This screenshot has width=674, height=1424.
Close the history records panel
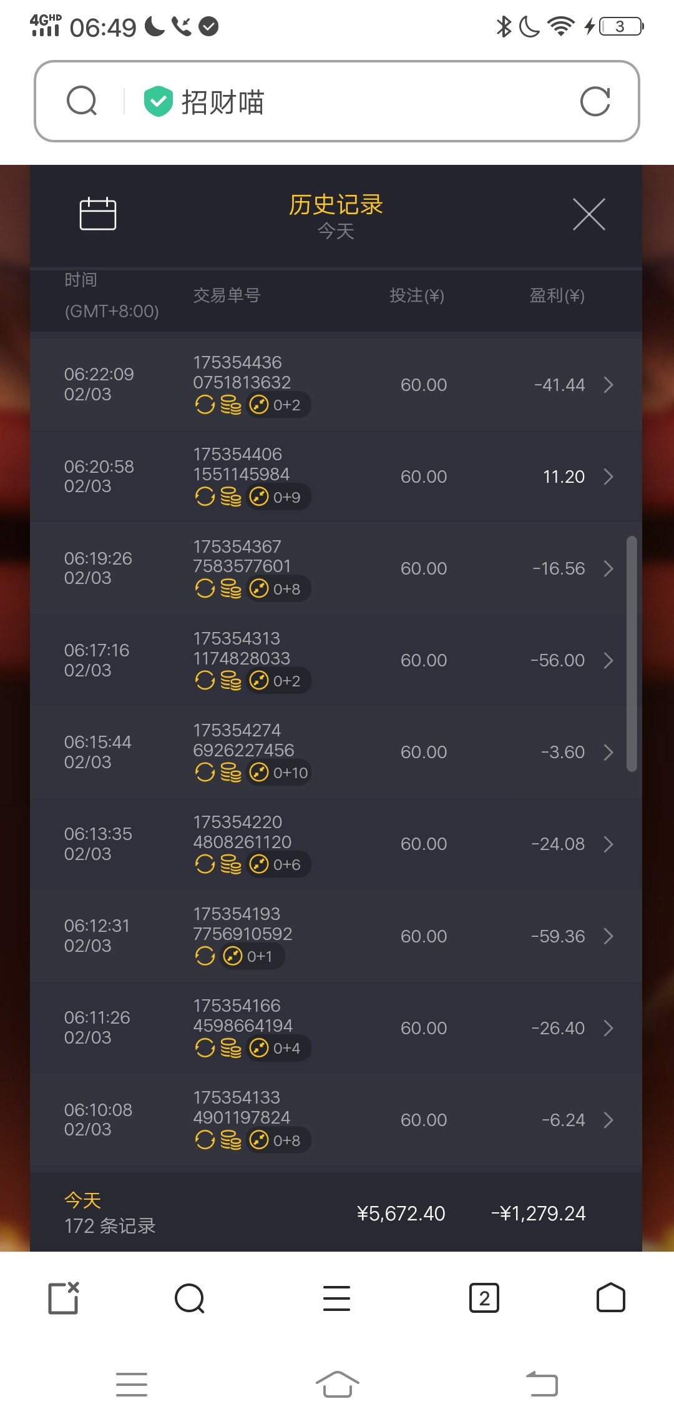589,214
